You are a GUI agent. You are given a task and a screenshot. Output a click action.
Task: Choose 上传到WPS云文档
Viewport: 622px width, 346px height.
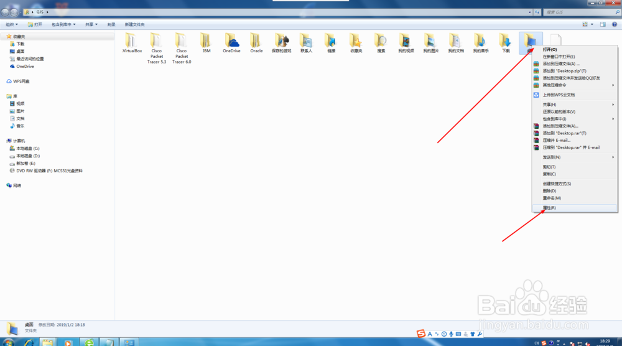click(575, 95)
